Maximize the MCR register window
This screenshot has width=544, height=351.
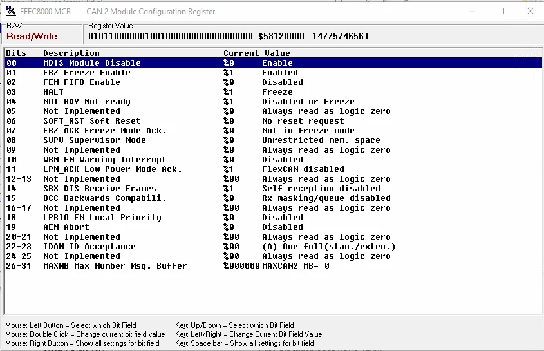point(501,11)
